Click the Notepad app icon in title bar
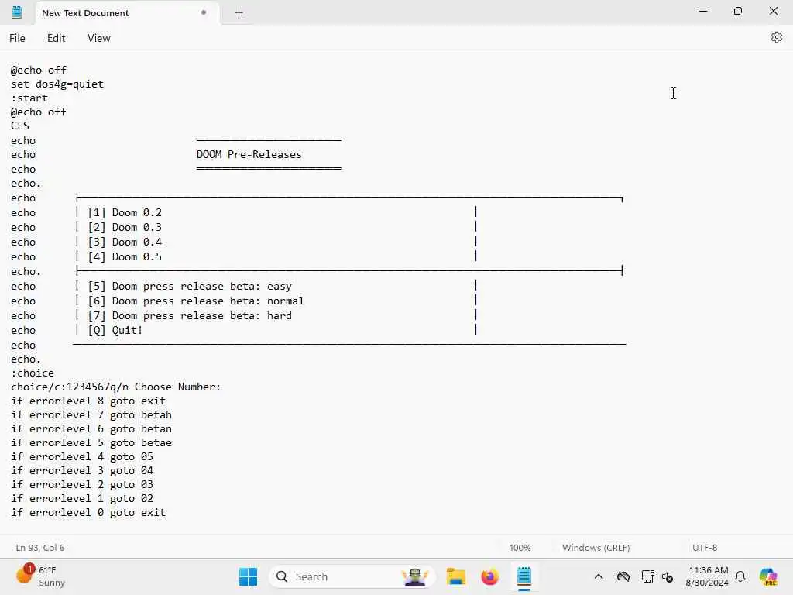 click(x=17, y=12)
